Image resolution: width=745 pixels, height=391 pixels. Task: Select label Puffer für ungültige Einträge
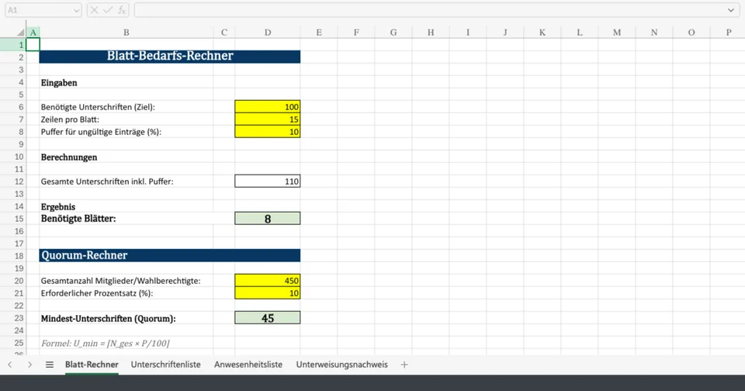[x=101, y=132]
